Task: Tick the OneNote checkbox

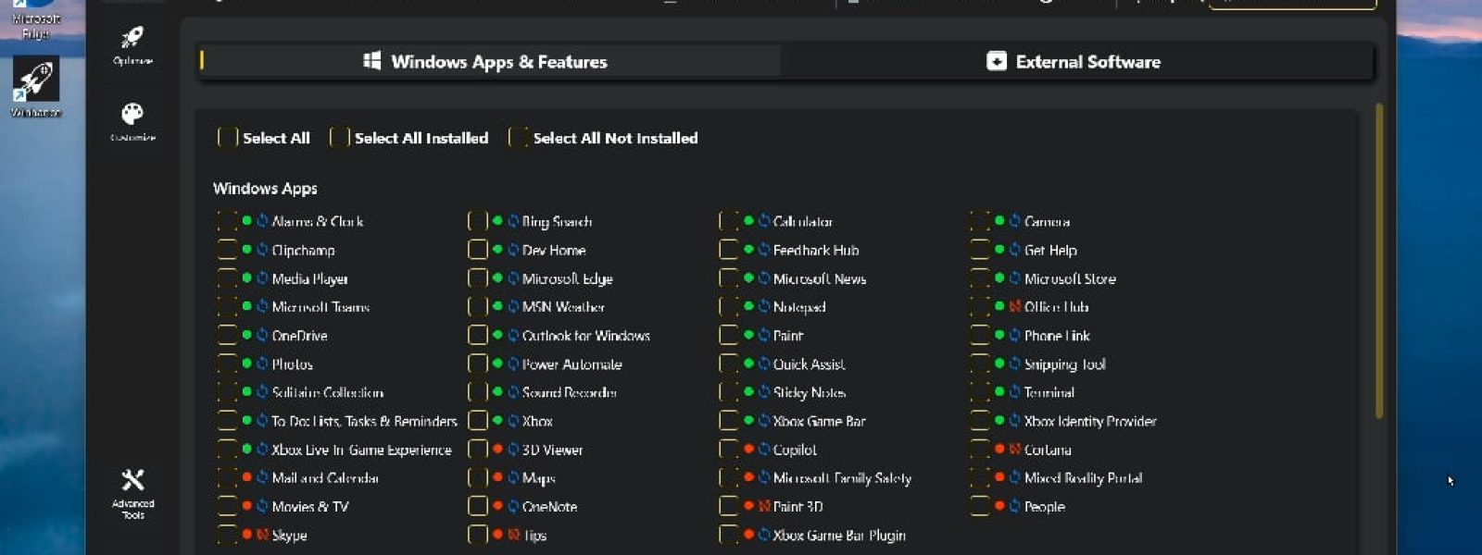Action: point(478,506)
